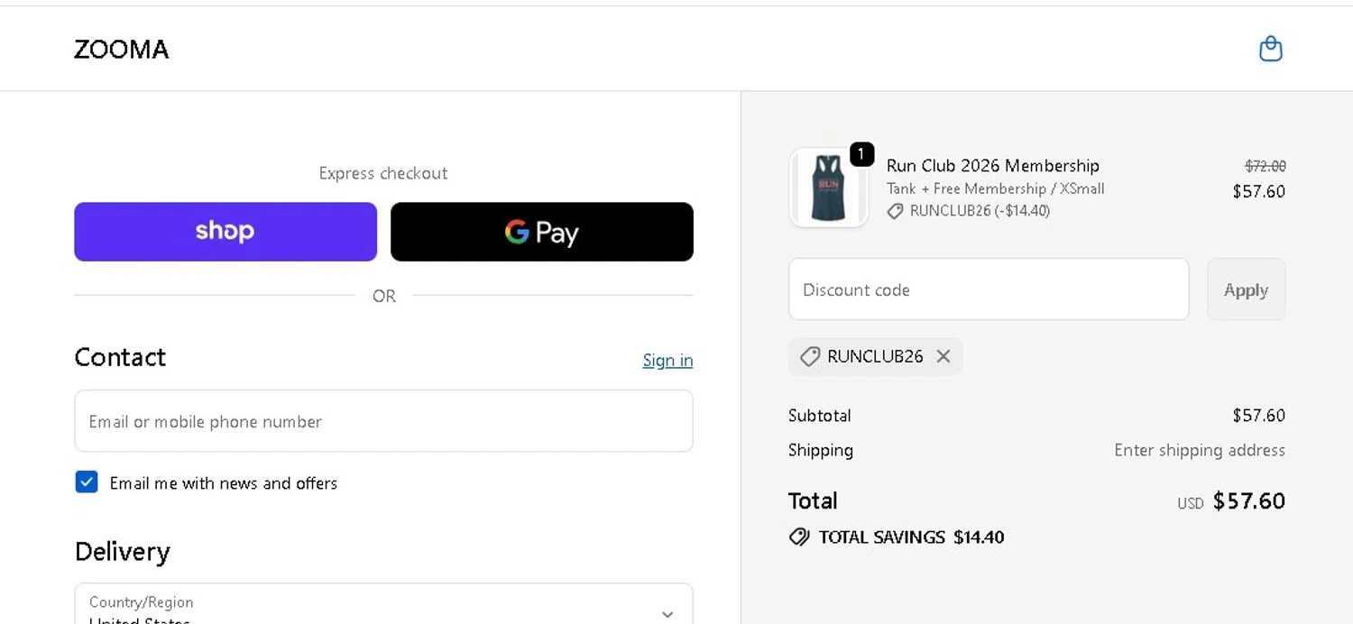Image resolution: width=1353 pixels, height=624 pixels.
Task: Click the Total Savings tag icon
Action: [x=799, y=537]
